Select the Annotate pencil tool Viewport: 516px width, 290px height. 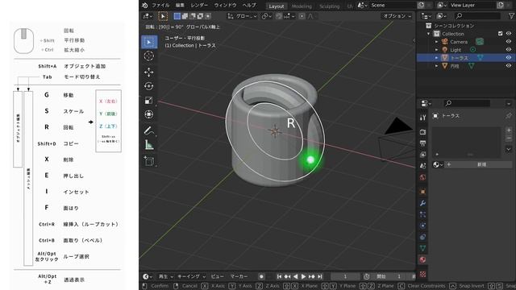pyautogui.click(x=148, y=130)
